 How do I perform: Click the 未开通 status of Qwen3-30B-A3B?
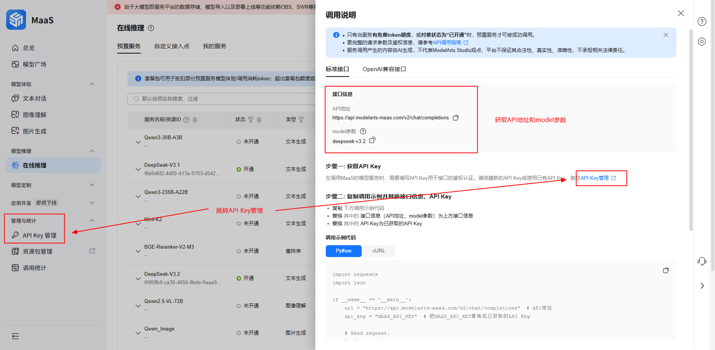tap(248, 142)
